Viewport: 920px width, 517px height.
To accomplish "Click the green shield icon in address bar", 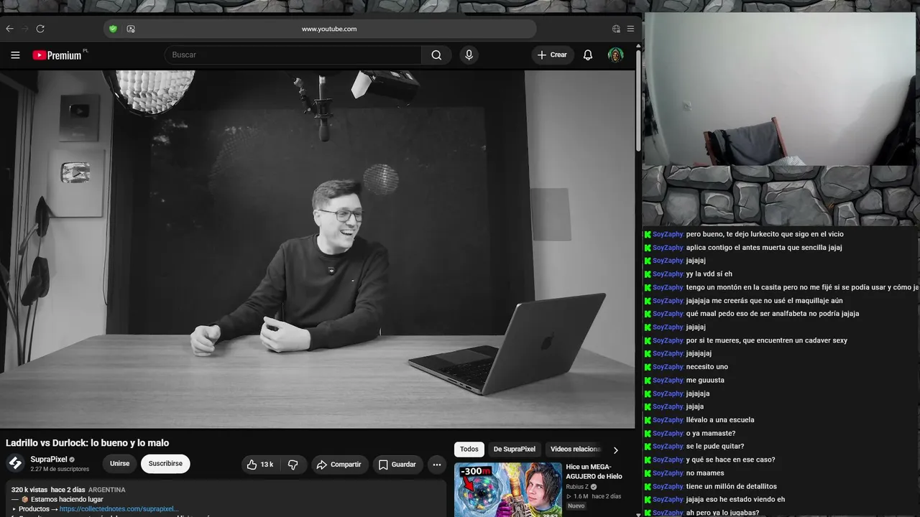I will [113, 29].
